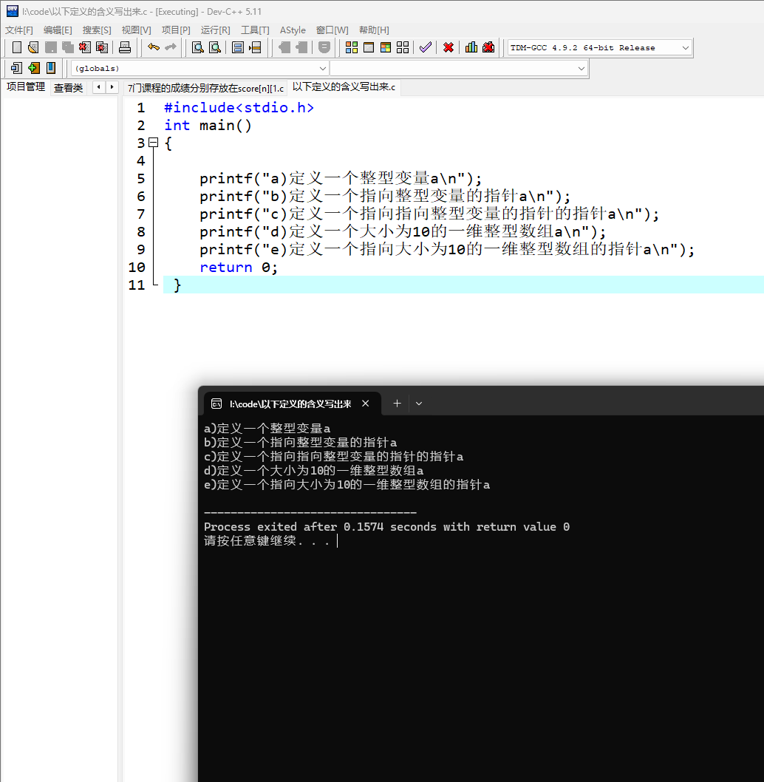
Task: Click the int main() line in editor
Action: (x=208, y=125)
